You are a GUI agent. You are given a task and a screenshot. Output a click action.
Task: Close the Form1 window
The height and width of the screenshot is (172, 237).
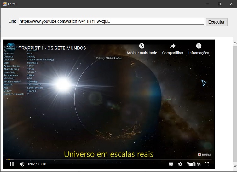coord(231,4)
